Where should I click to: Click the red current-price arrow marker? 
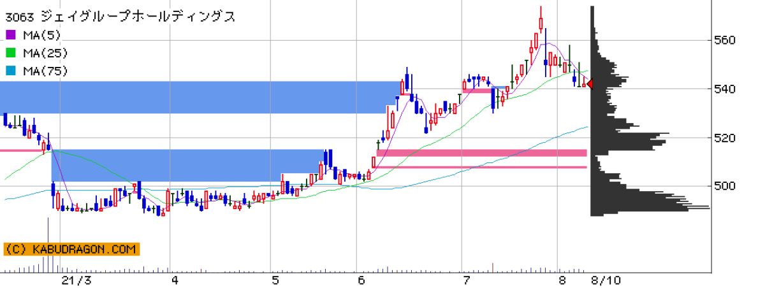tap(590, 84)
